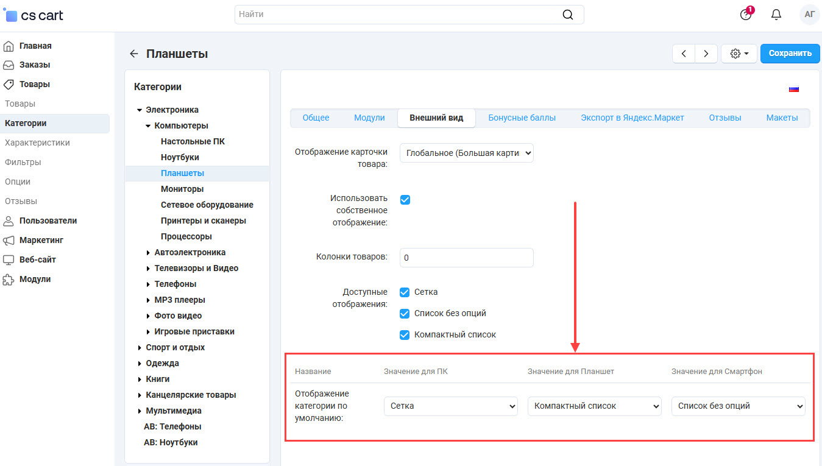Open the Отображение карточки товара dropdown
822x466 pixels.
466,154
